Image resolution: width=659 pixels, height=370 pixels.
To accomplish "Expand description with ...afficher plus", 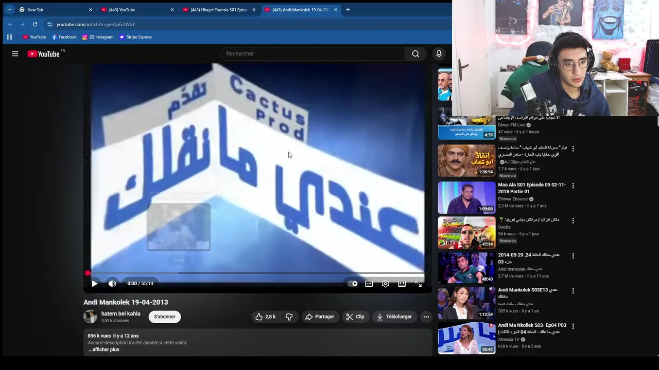I will click(103, 349).
